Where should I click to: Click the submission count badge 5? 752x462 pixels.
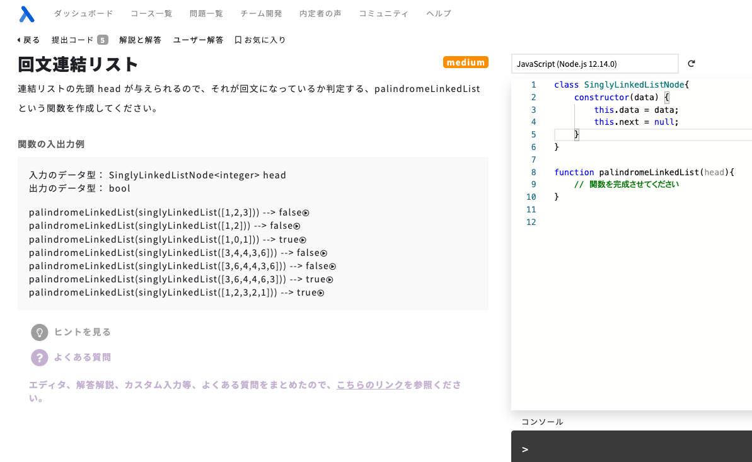tap(103, 40)
